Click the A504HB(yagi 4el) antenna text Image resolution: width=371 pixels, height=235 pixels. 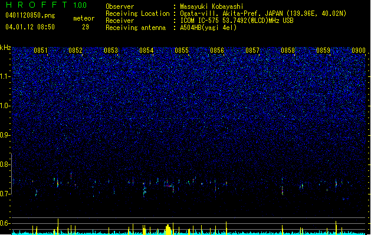click(208, 28)
